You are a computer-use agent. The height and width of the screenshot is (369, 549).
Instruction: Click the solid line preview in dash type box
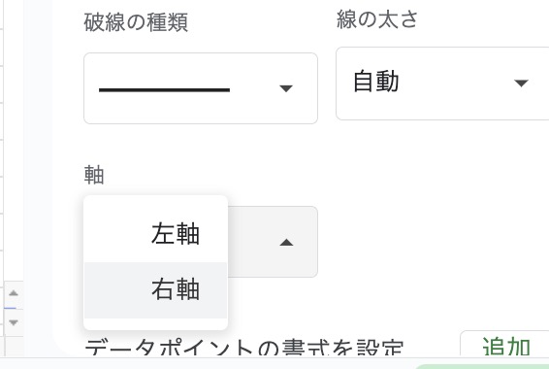tap(164, 90)
